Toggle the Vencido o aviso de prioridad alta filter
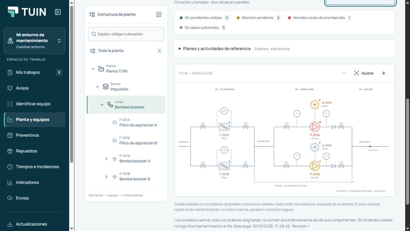Image resolution: width=410 pixels, height=231 pixels. pyautogui.click(x=320, y=18)
